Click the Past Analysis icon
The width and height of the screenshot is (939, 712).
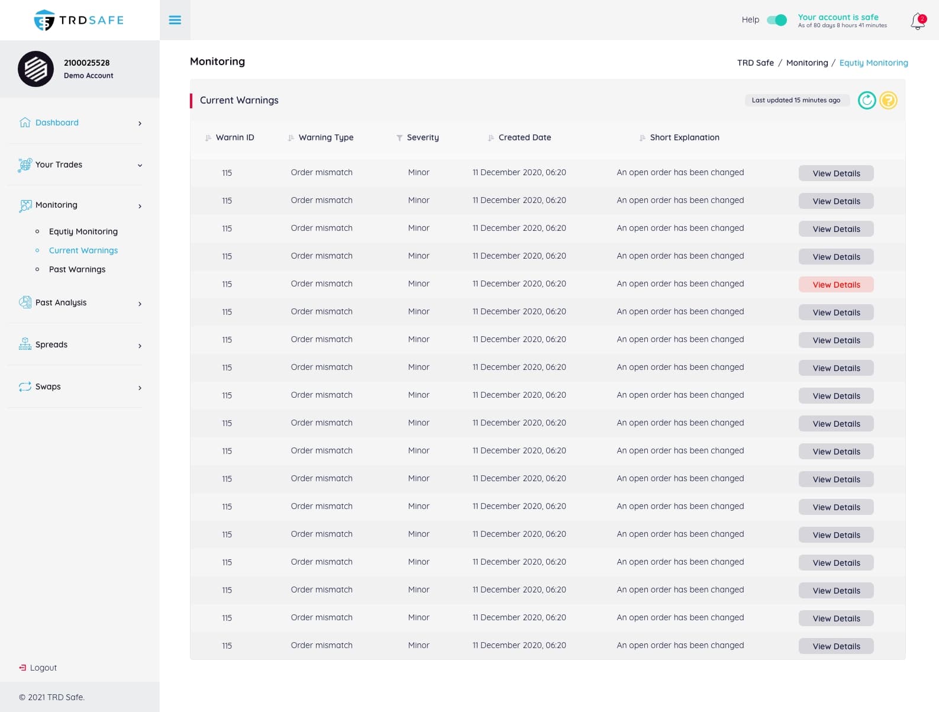click(x=25, y=302)
